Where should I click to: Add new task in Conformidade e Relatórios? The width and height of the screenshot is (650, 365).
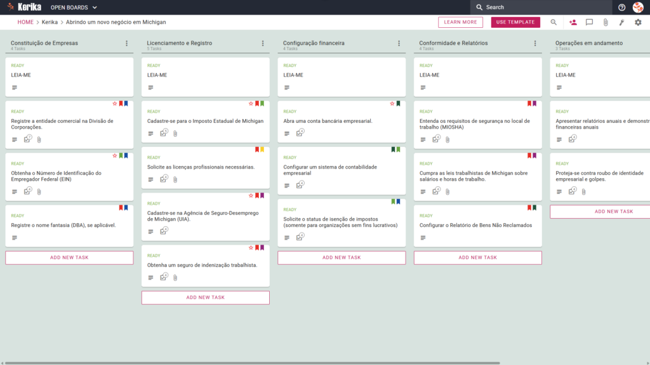477,257
